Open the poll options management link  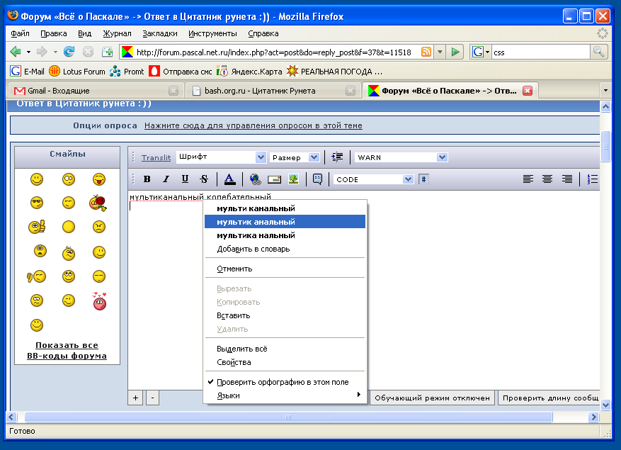pyautogui.click(x=253, y=125)
